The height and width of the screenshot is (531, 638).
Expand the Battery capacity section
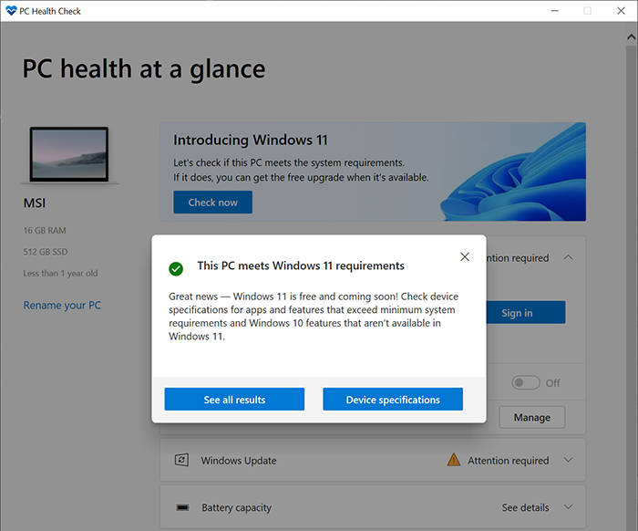tap(569, 507)
